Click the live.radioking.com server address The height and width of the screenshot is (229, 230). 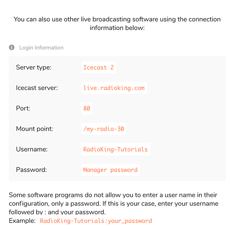click(114, 88)
